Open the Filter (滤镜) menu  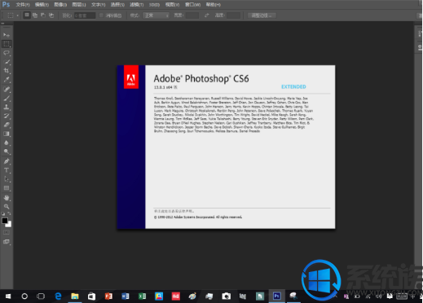pyautogui.click(x=136, y=5)
